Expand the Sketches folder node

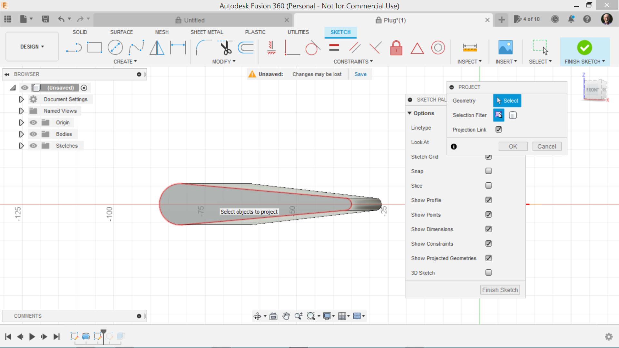[21, 146]
